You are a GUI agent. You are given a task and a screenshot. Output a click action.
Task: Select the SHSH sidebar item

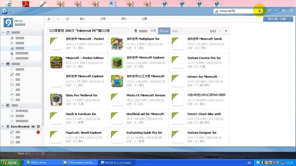pyautogui.click(x=22, y=111)
